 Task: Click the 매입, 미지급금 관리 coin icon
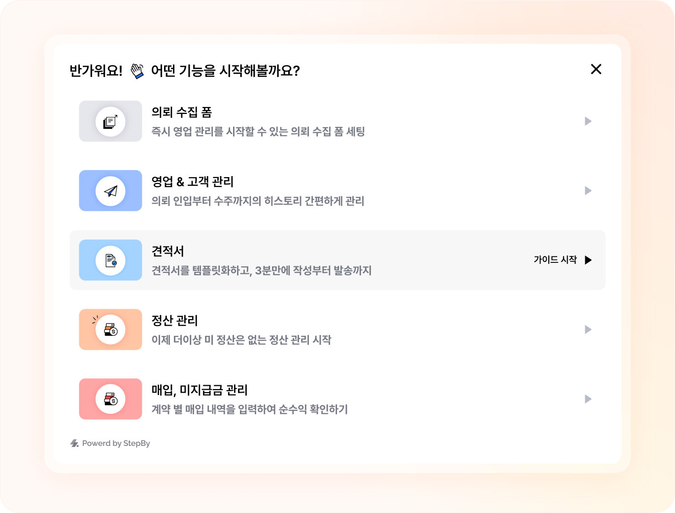click(x=110, y=399)
